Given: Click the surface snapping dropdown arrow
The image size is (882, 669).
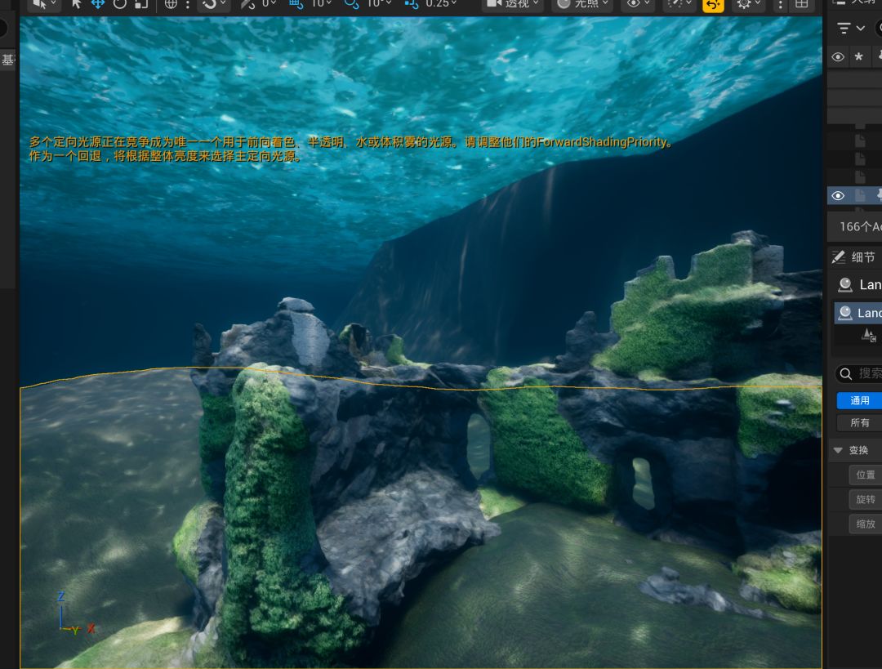Looking at the screenshot, I should coord(223,3).
